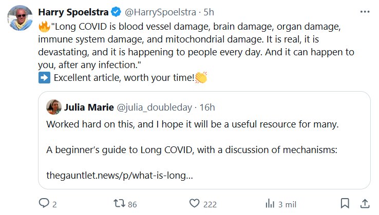Open view analytics bar chart icon
379x215 pixels.
click(x=269, y=204)
